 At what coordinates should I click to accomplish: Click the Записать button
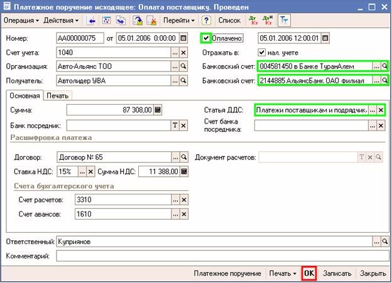point(337,274)
